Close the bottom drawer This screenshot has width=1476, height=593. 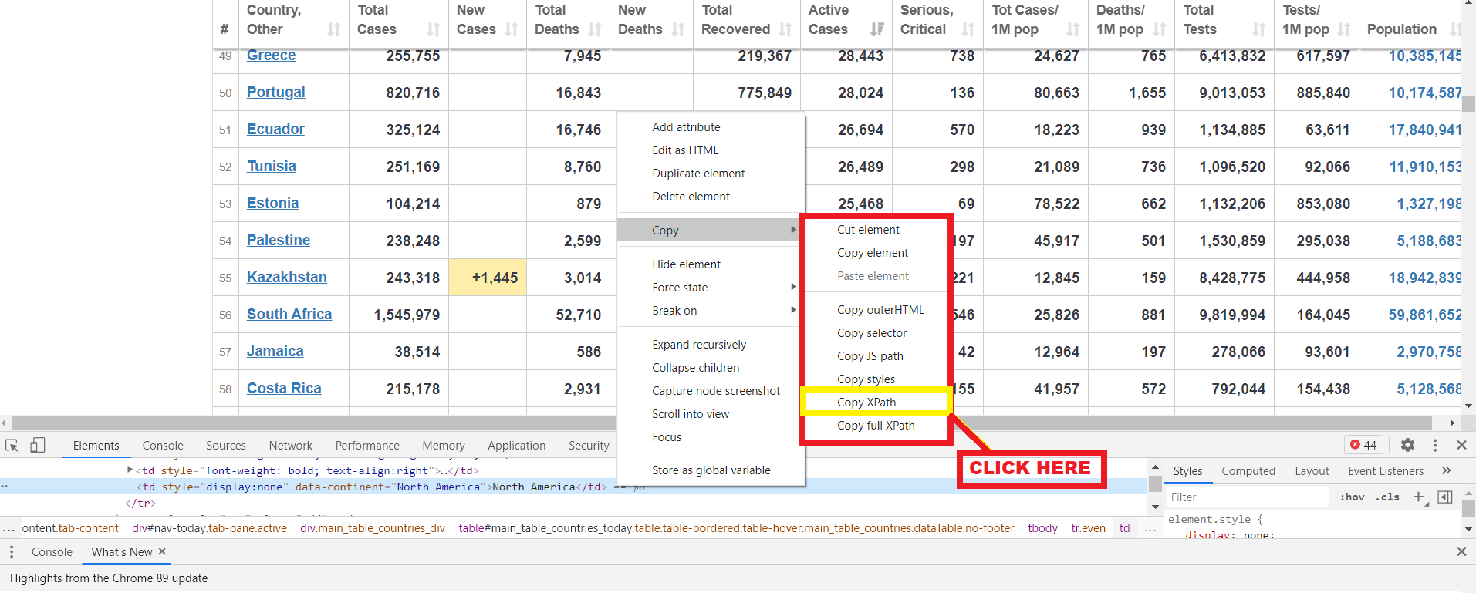tap(1461, 551)
